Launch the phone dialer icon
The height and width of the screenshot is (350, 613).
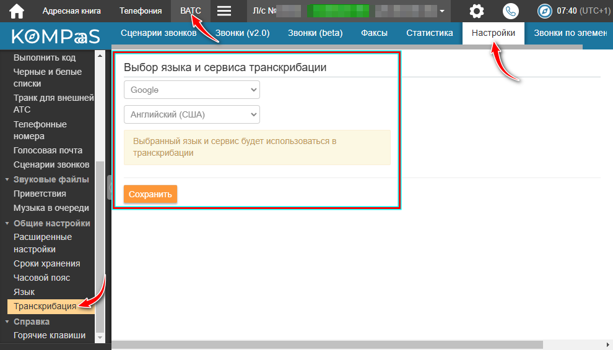point(511,11)
